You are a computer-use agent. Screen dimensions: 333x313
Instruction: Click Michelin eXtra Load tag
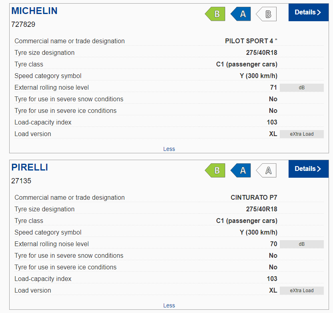tap(301, 134)
